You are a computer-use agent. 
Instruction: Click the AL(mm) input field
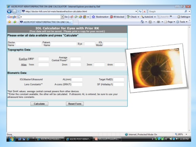click(77, 79)
